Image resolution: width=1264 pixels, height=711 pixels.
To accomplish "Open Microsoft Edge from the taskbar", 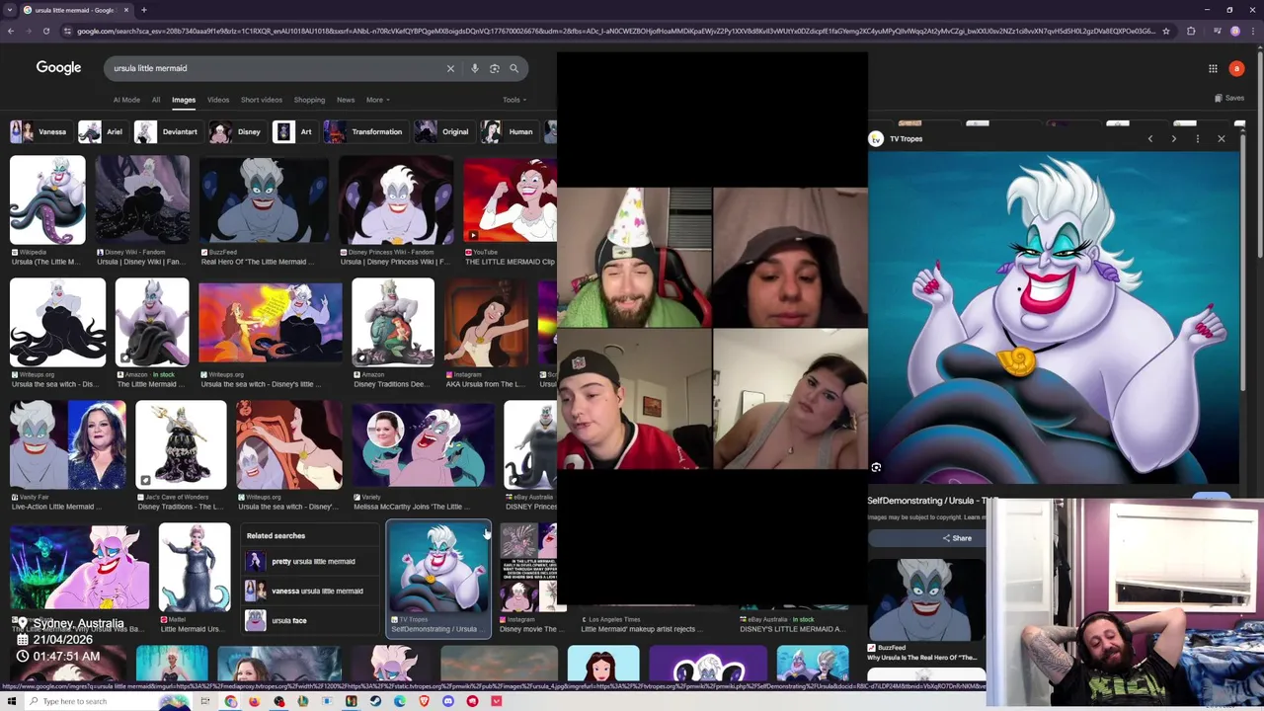I will coord(400,701).
